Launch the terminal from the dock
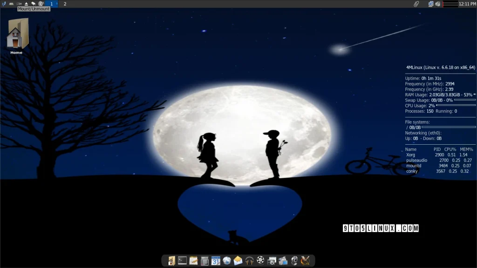Viewport: 477px width, 268px height. click(182, 261)
